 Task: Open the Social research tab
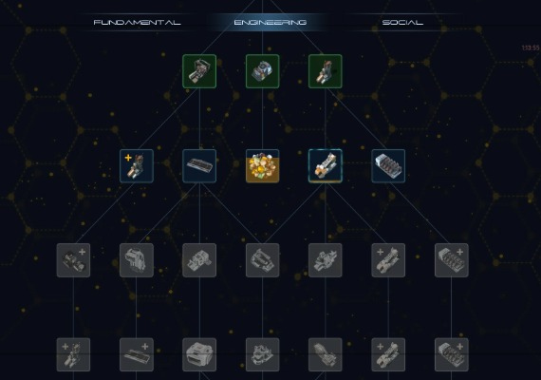coord(402,23)
